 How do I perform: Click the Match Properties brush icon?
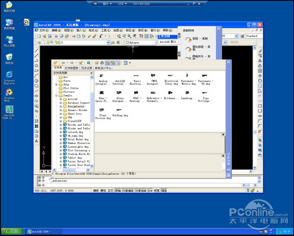[x=94, y=36]
